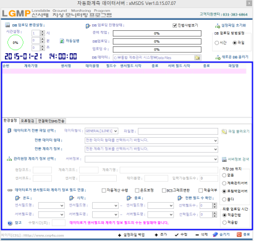Select 없음 for 저장 DB 위치

[x=224, y=175]
